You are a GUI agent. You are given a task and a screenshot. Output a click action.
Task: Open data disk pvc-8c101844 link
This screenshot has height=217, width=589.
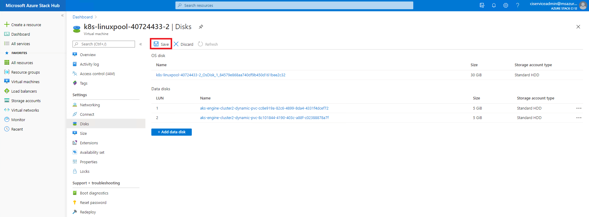click(264, 118)
